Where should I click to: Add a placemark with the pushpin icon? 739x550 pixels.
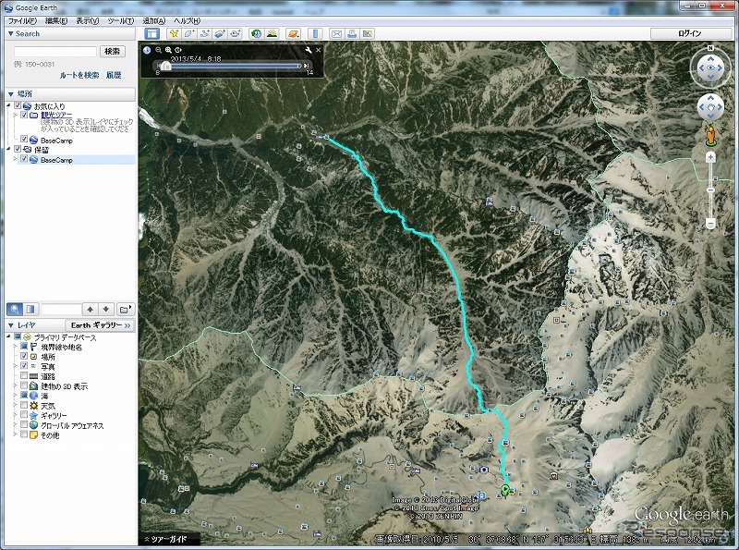pos(175,33)
